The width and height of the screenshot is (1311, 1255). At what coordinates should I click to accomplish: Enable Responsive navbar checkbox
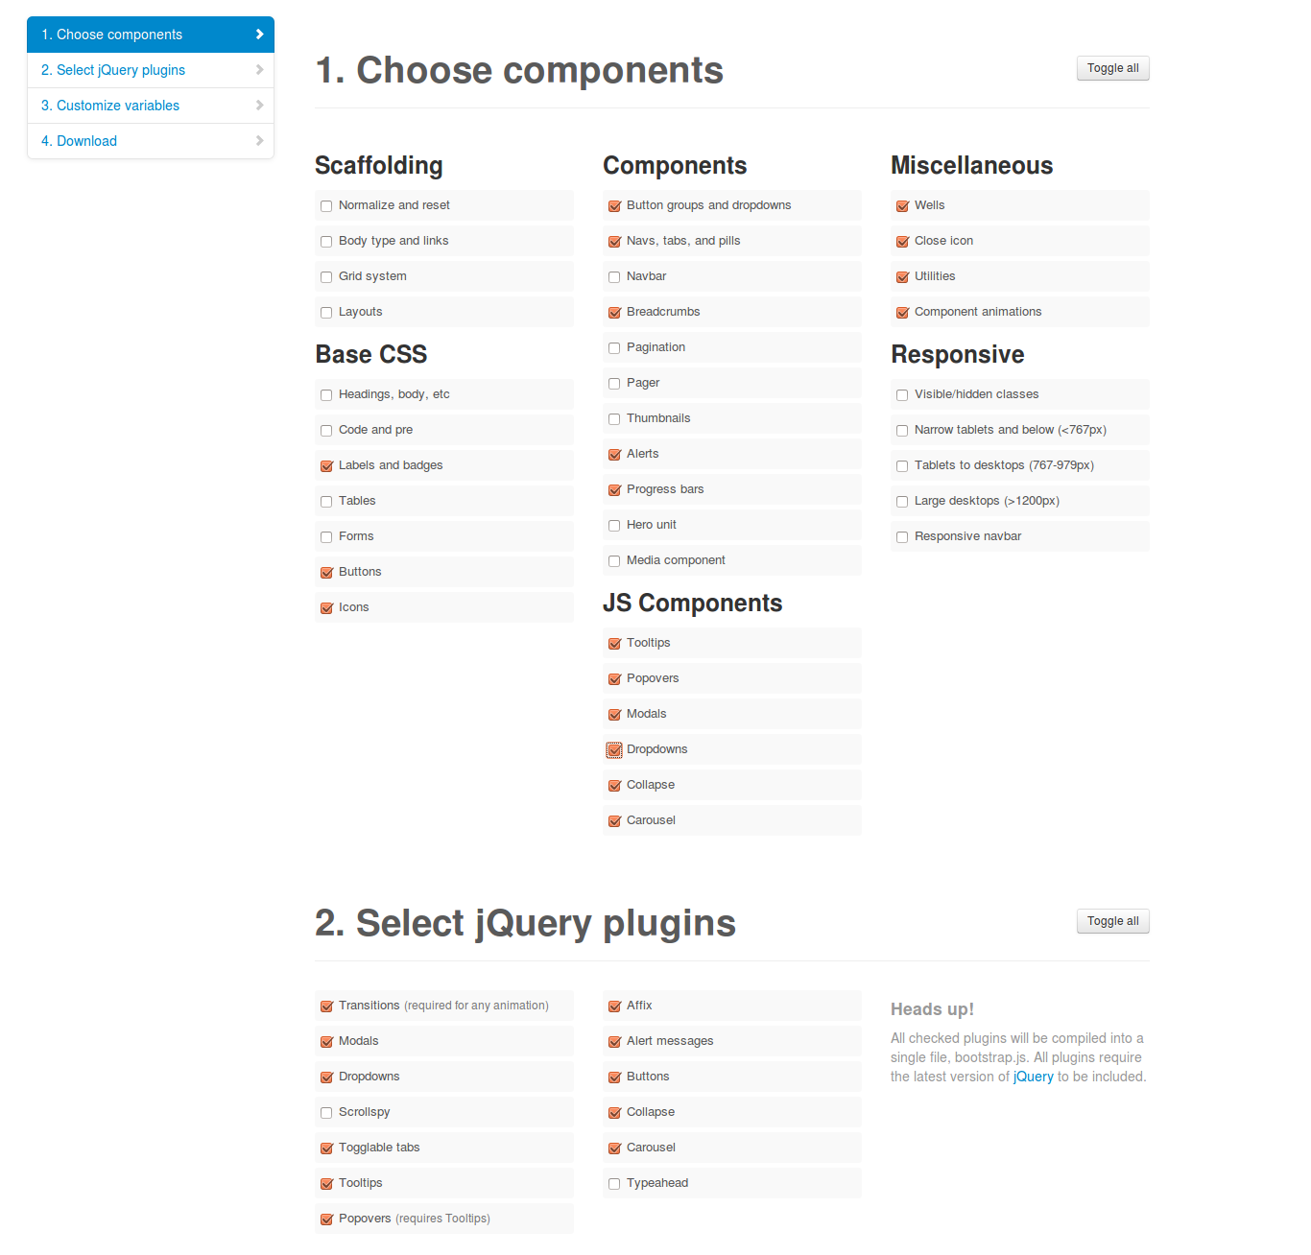click(902, 537)
